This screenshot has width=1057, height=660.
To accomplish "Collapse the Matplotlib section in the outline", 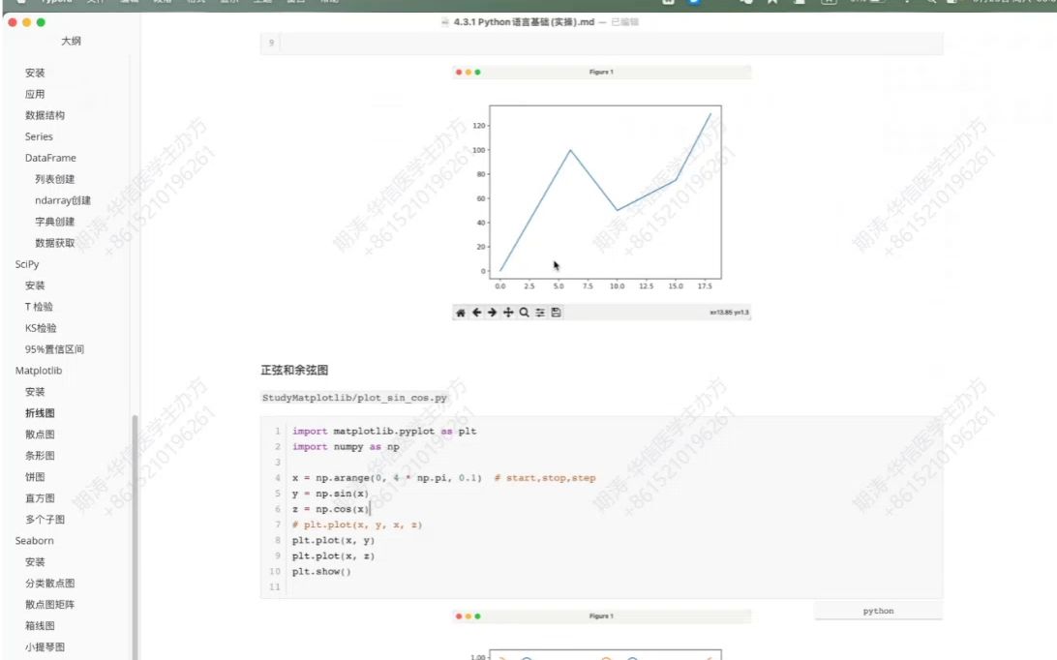I will coord(39,370).
